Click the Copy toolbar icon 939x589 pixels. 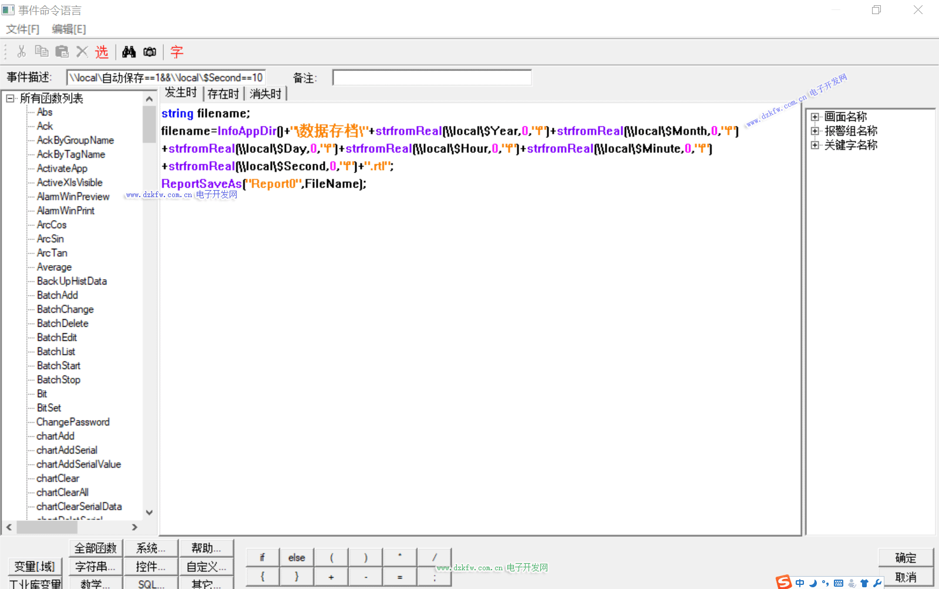click(x=42, y=52)
